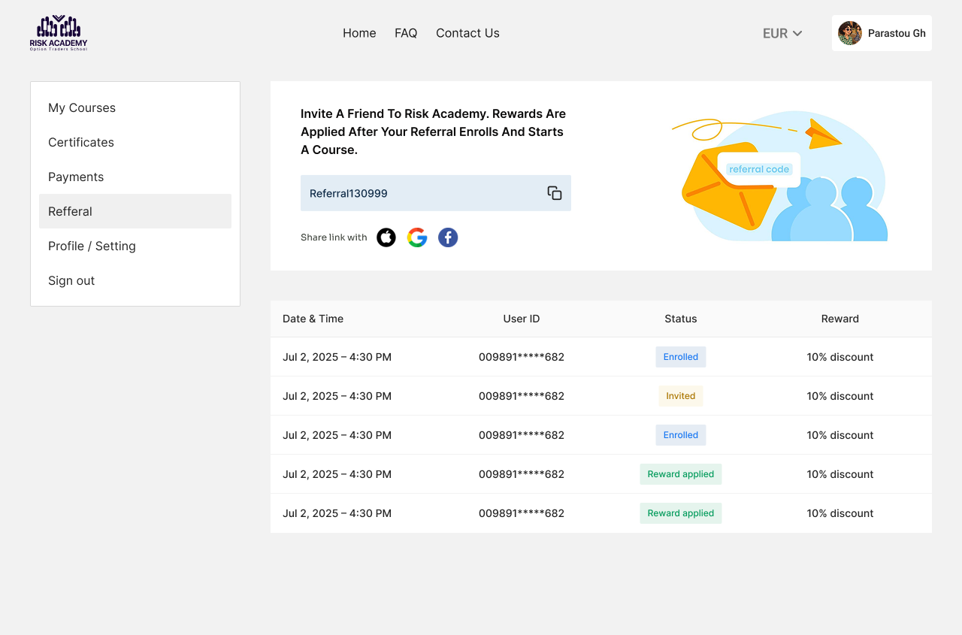The height and width of the screenshot is (635, 962).
Task: Go to the Home page
Action: pyautogui.click(x=359, y=33)
